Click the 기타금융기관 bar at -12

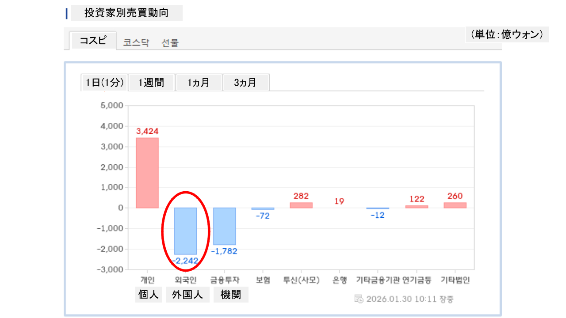click(x=378, y=208)
